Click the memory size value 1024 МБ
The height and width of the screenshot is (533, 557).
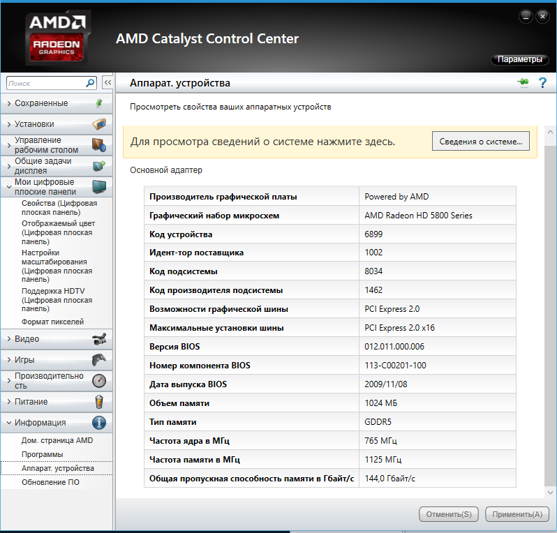click(x=381, y=403)
